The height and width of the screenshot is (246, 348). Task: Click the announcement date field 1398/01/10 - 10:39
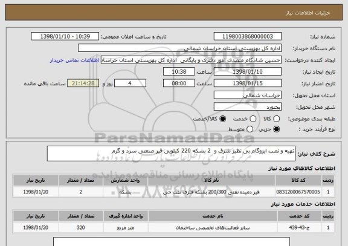(x=65, y=36)
